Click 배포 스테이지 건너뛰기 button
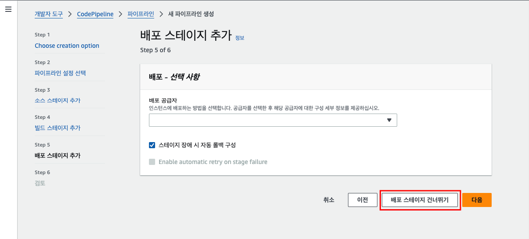 click(x=420, y=200)
